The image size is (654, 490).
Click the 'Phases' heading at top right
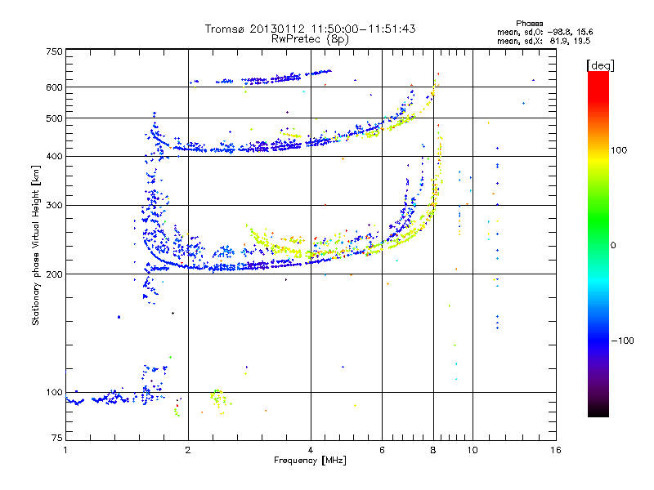point(529,24)
